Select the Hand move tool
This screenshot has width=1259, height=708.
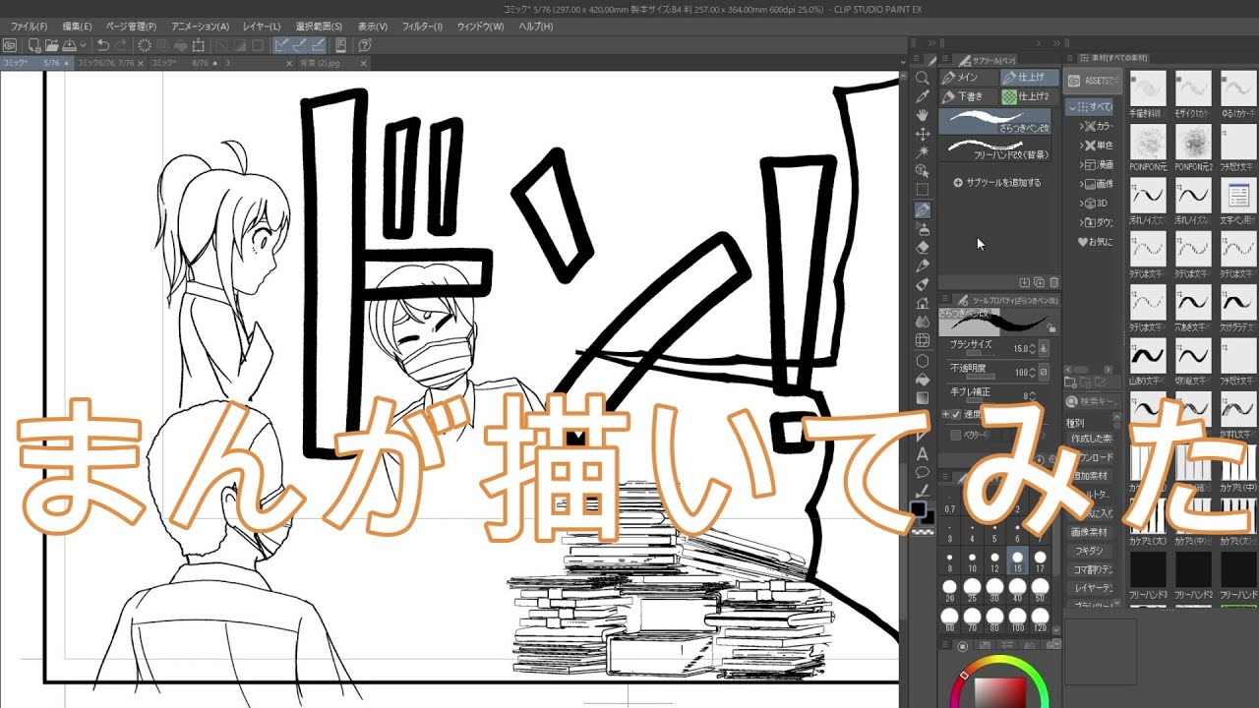923,115
